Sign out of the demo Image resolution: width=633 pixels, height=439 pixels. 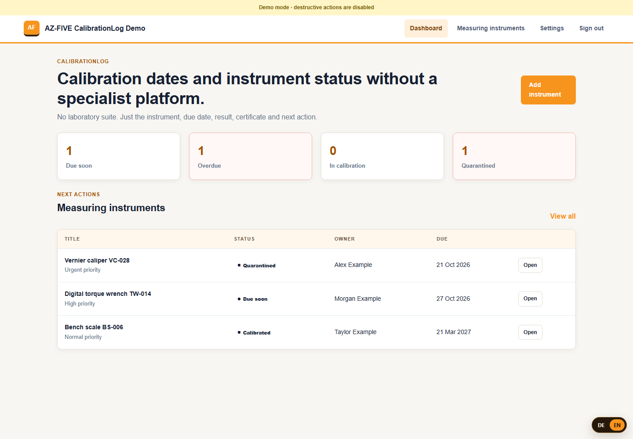pos(591,28)
